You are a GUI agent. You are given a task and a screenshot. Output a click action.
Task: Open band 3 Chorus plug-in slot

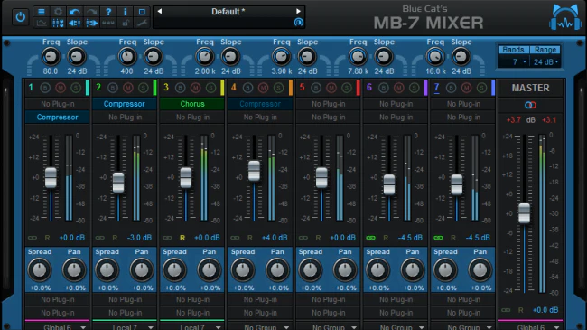[x=192, y=104]
